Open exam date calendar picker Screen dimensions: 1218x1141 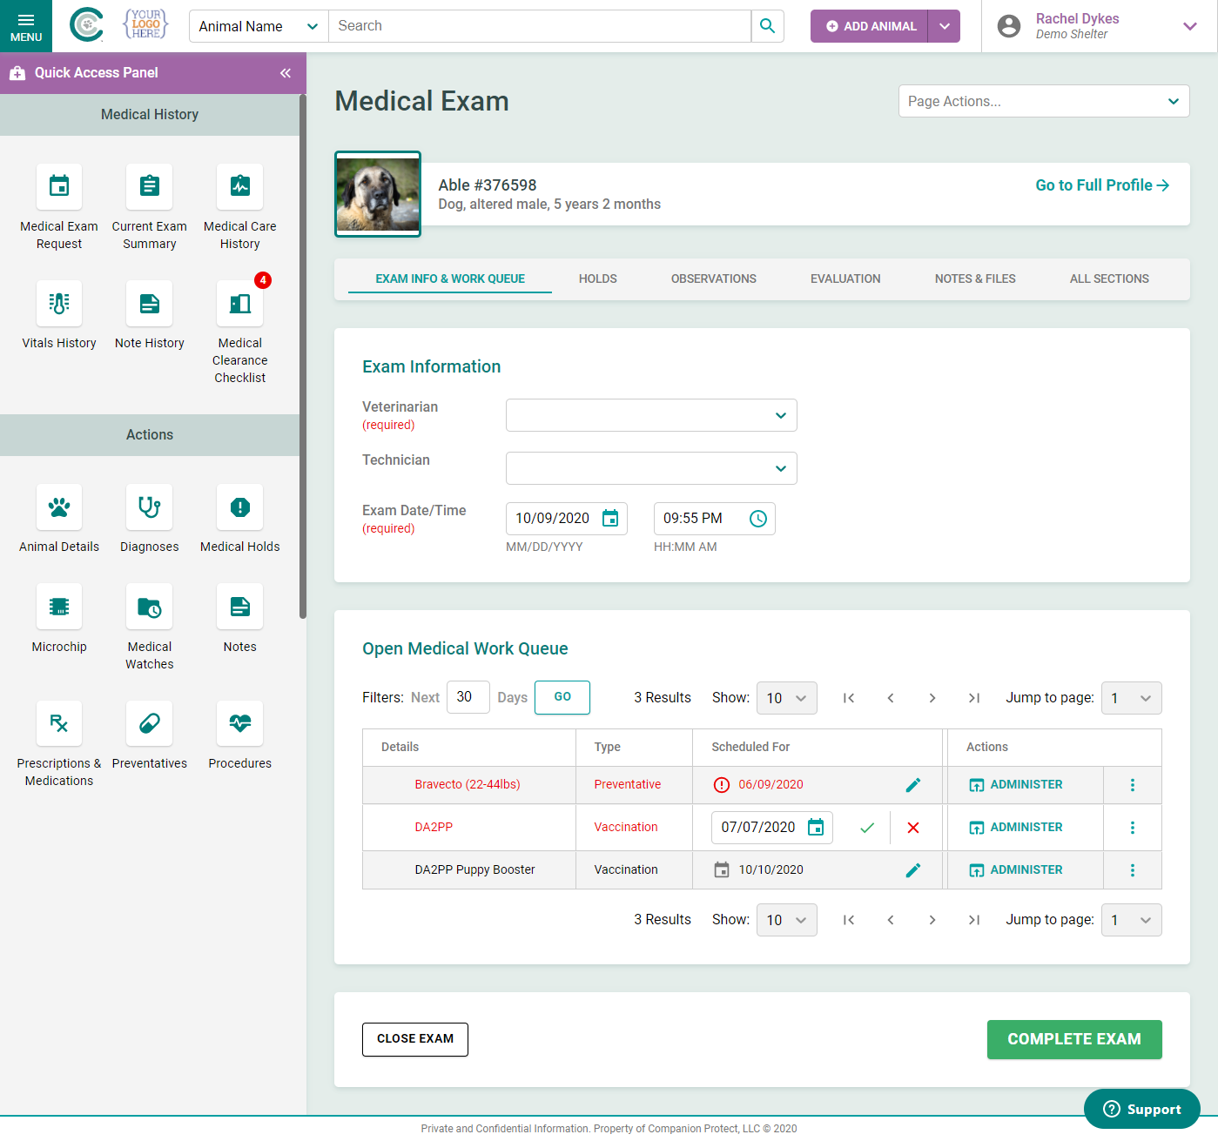[610, 519]
